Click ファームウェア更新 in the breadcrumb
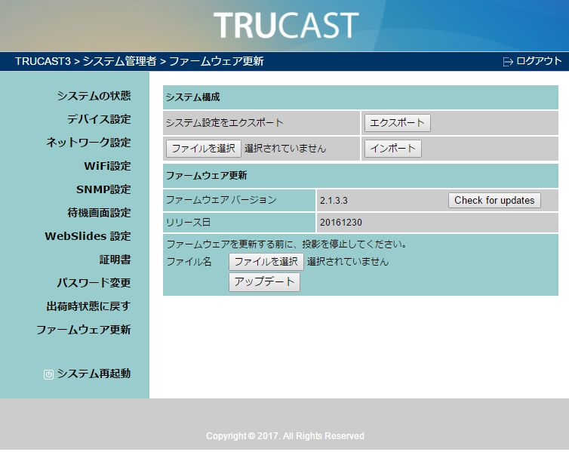 (217, 61)
